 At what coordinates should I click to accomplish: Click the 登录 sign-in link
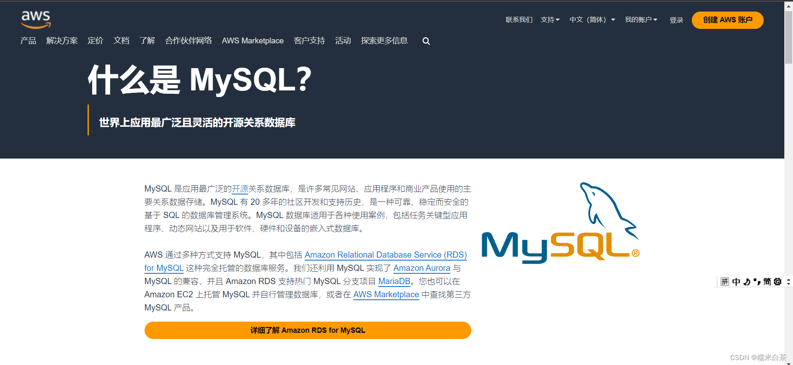point(676,20)
